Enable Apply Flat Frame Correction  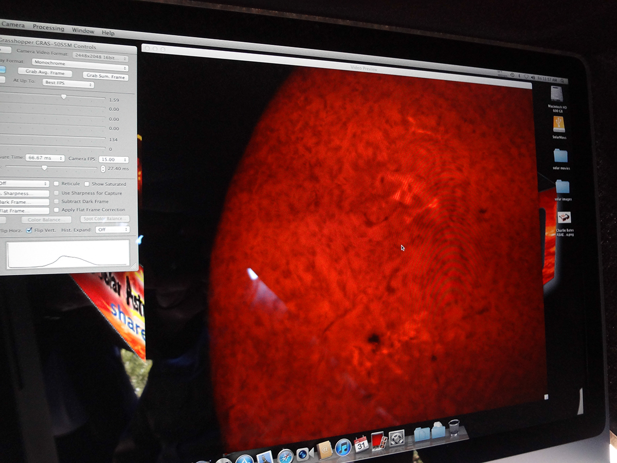56,210
